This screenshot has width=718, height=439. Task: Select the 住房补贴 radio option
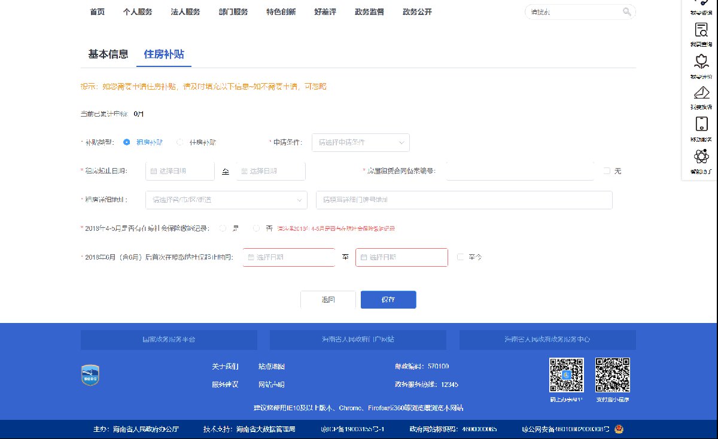(x=180, y=142)
